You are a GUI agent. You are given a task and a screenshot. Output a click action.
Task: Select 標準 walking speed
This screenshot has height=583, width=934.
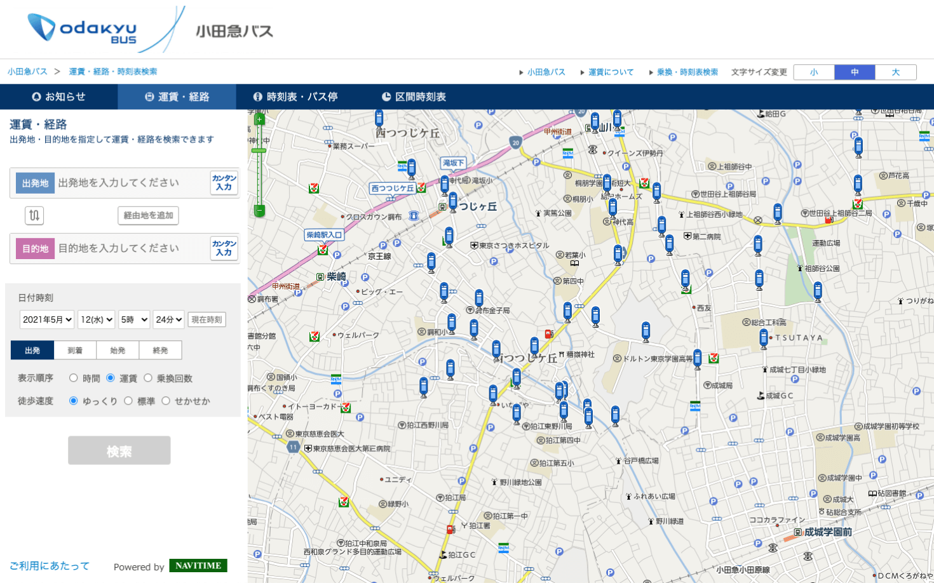[x=128, y=401]
